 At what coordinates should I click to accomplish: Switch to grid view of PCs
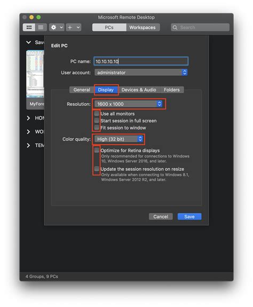(x=29, y=27)
